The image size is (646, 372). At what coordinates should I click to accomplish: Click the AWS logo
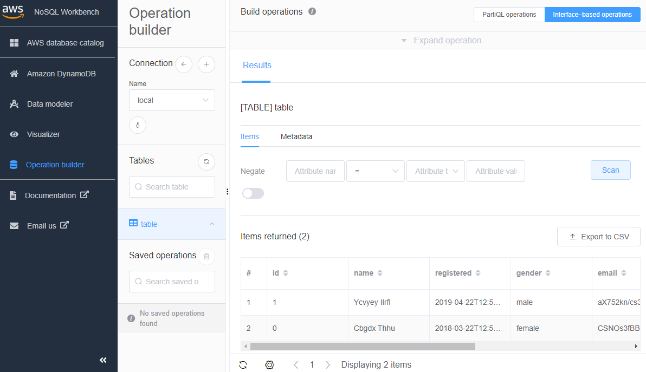(x=12, y=11)
